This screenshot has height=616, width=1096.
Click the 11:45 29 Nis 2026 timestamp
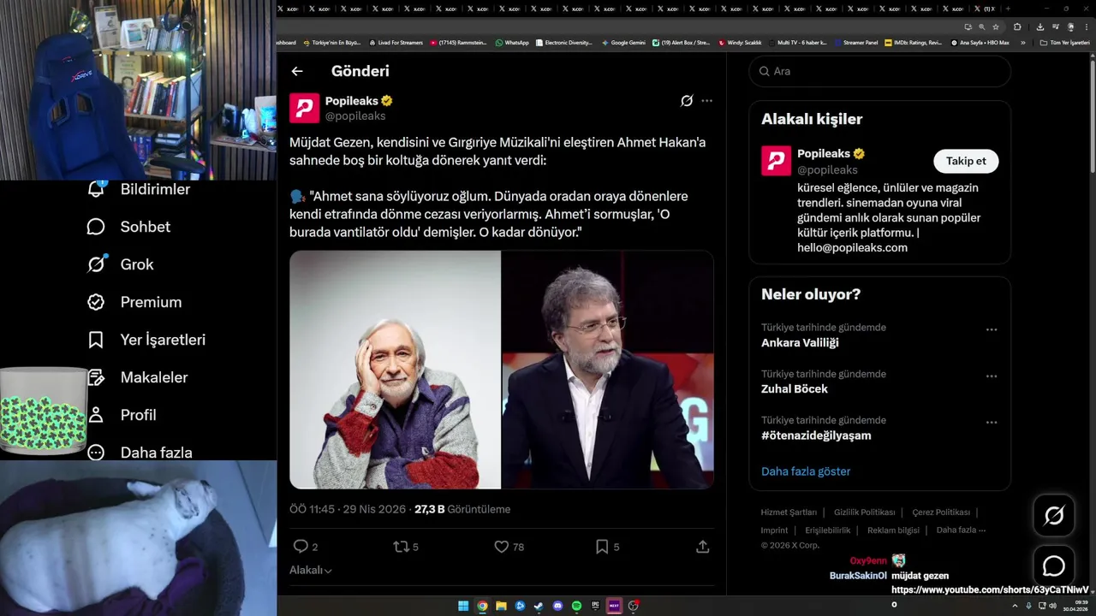pyautogui.click(x=348, y=509)
